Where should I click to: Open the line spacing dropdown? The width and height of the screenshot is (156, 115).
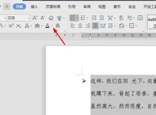click(x=115, y=26)
